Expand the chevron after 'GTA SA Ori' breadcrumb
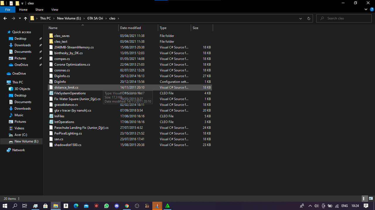This screenshot has height=210, width=375. click(x=106, y=18)
